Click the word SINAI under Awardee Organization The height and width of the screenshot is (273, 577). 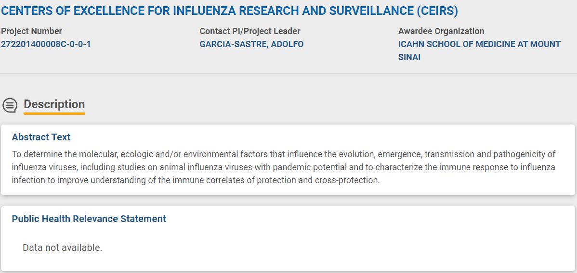pos(409,57)
